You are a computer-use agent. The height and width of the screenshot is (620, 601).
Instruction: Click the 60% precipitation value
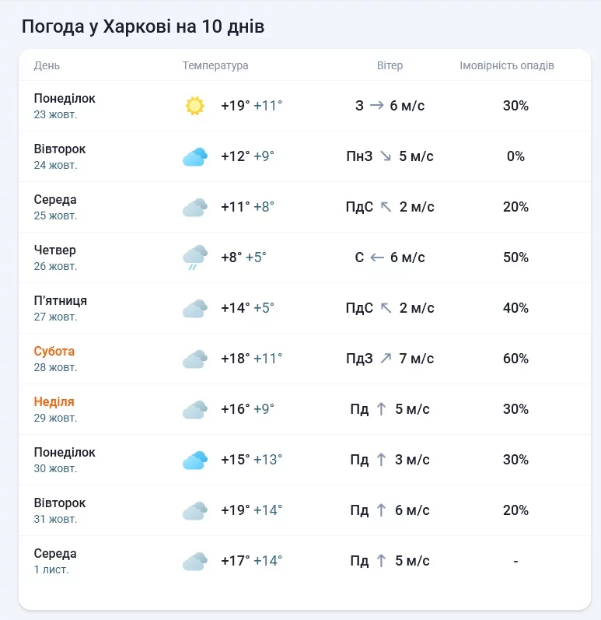tap(515, 359)
